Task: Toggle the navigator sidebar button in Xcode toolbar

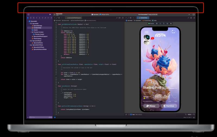Action: pos(29,14)
